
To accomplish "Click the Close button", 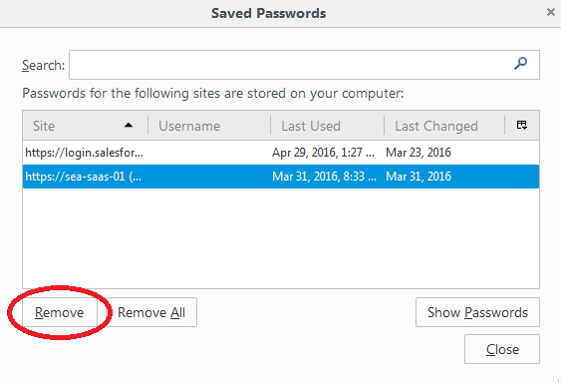I will click(502, 349).
